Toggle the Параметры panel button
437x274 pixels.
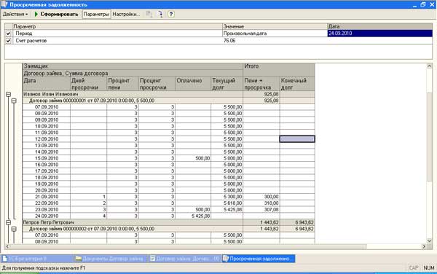pos(96,15)
